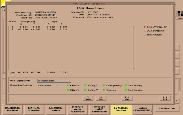The height and width of the screenshot is (115, 183).
Task: Select the EGA Parameter radio option
Action: click(x=145, y=31)
